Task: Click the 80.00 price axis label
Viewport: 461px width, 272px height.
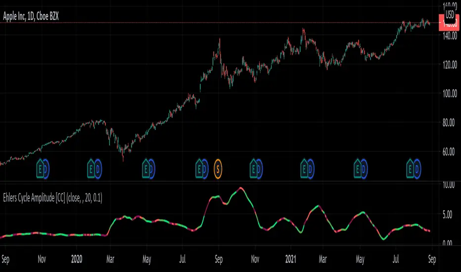Action: pos(449,123)
